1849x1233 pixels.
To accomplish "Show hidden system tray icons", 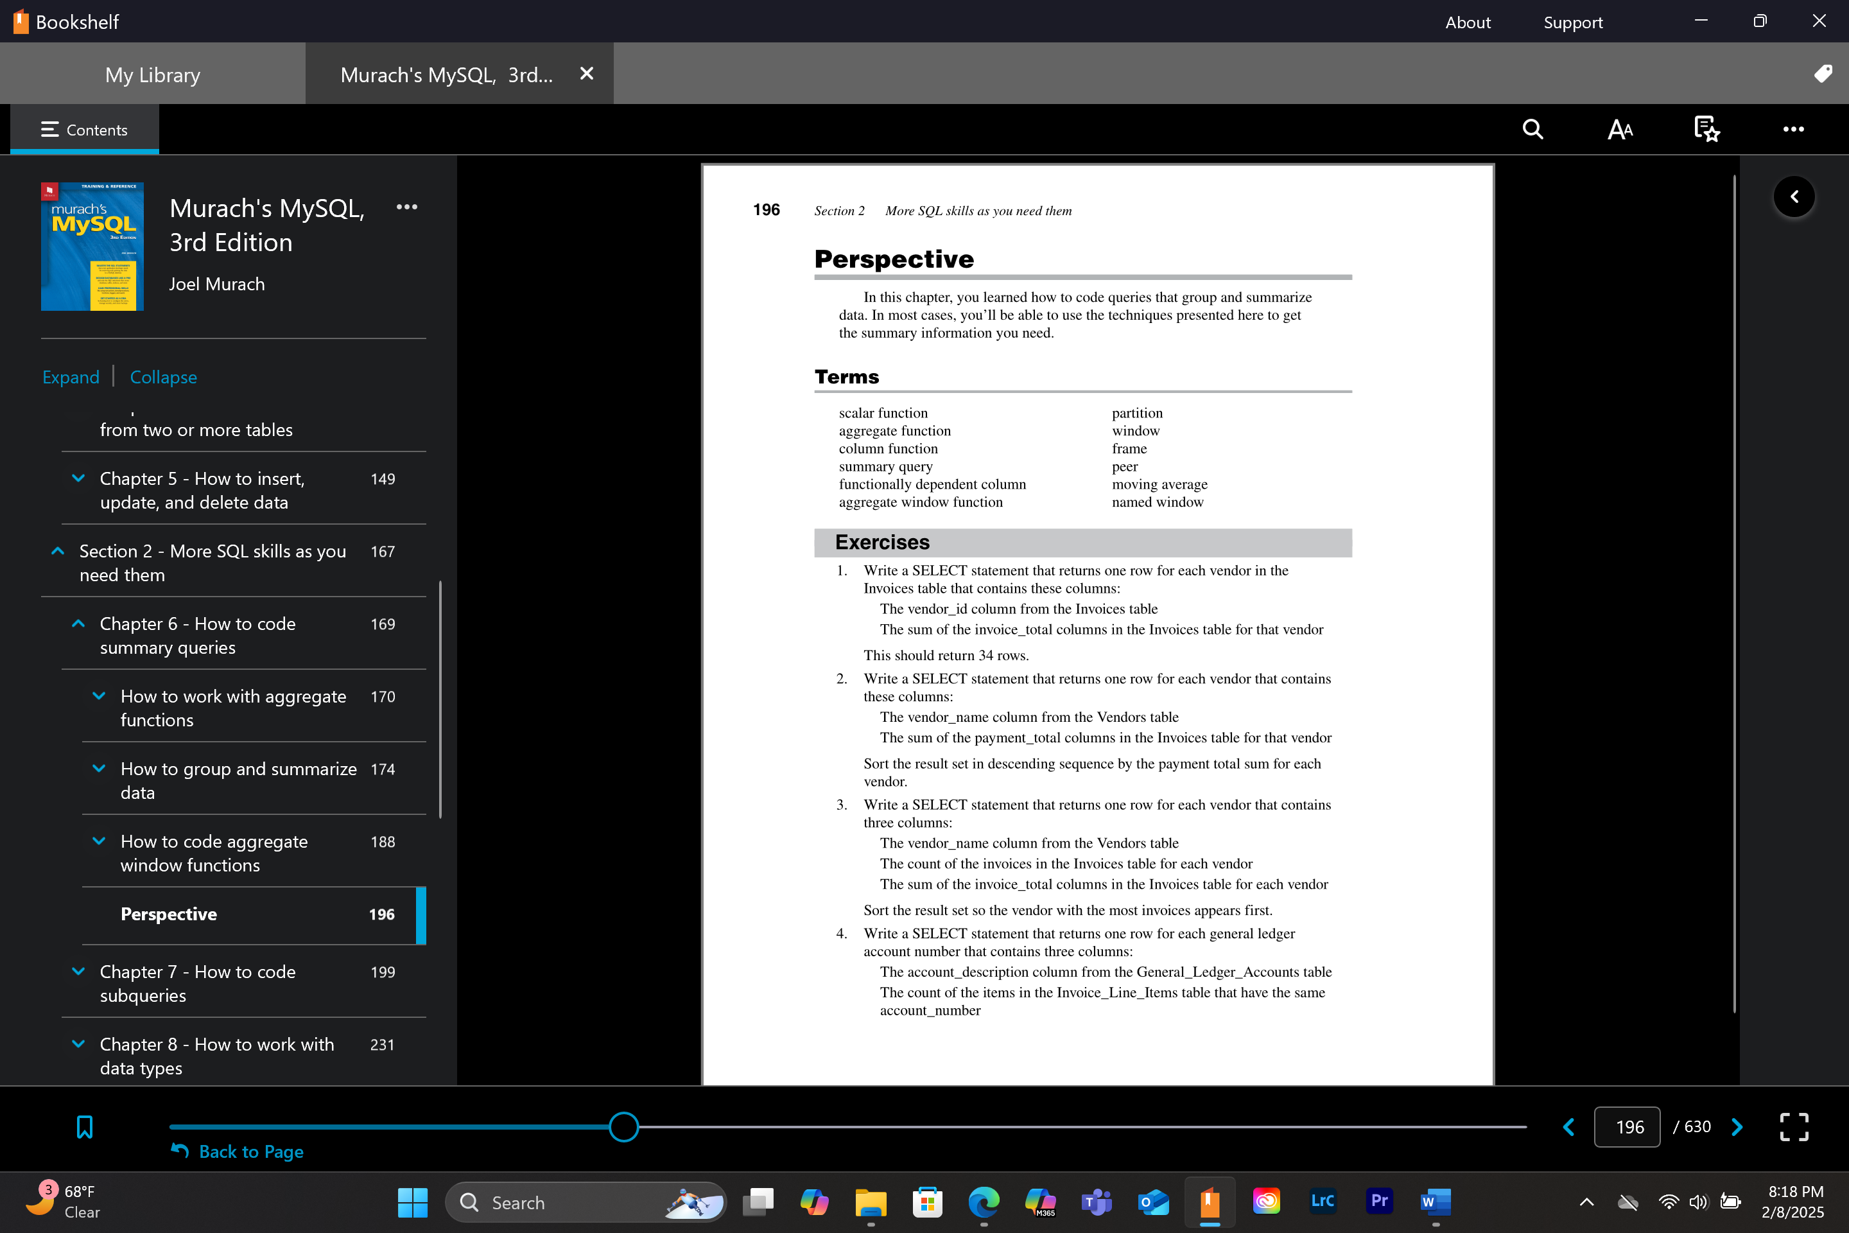I will tap(1586, 1202).
